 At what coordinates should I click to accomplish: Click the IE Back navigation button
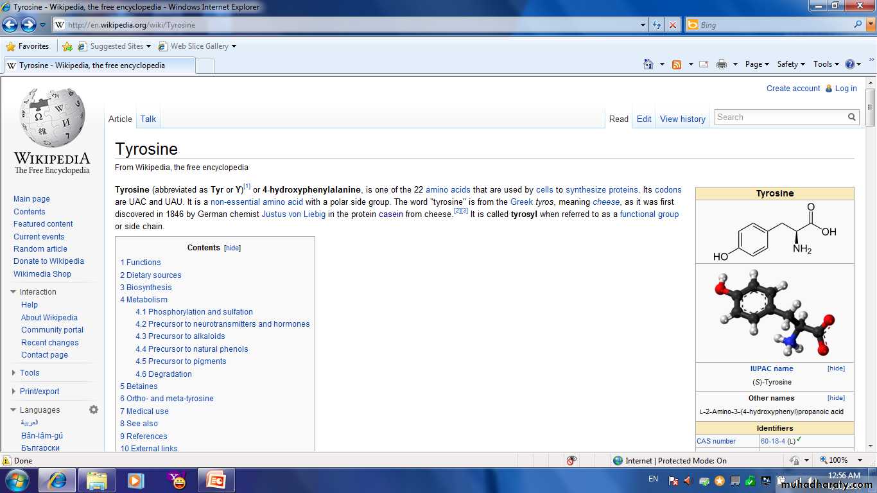click(x=10, y=25)
